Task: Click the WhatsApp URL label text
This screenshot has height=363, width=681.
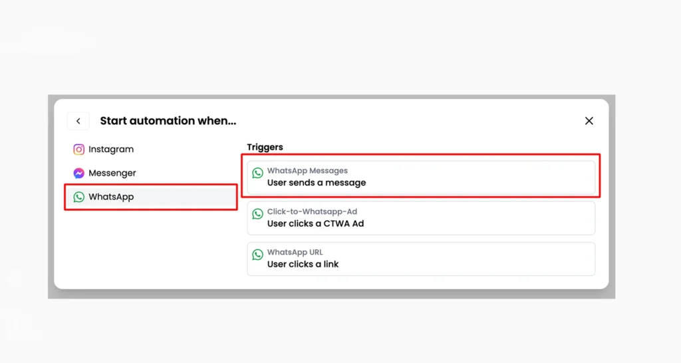Action: 295,252
